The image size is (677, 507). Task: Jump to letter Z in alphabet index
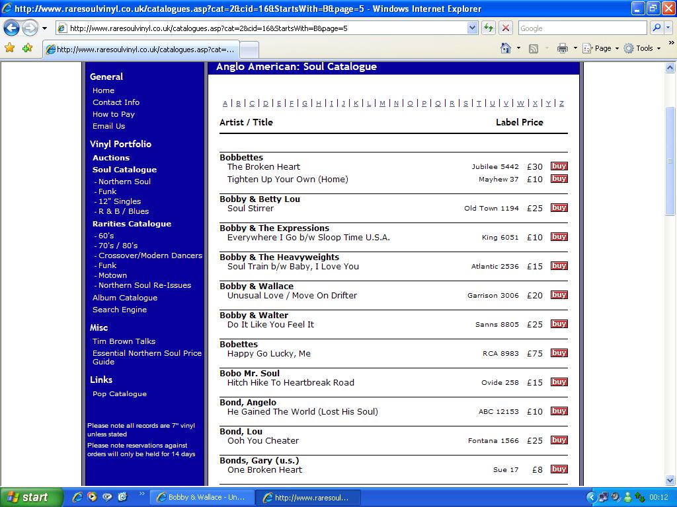tap(561, 104)
